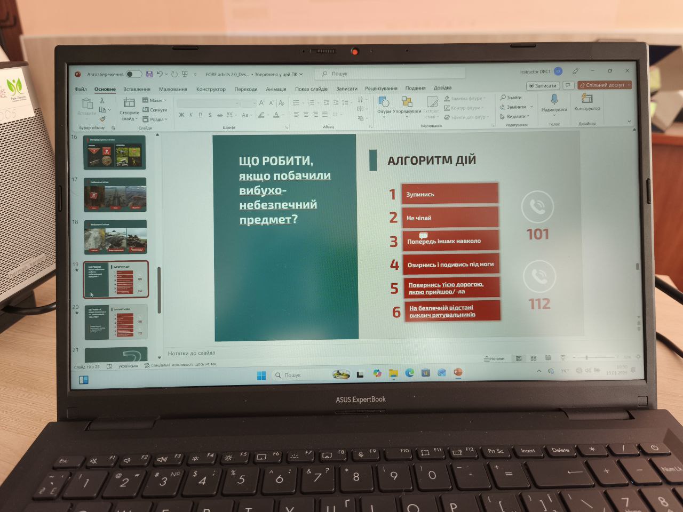Expand the Макет layout dropdown

point(155,100)
